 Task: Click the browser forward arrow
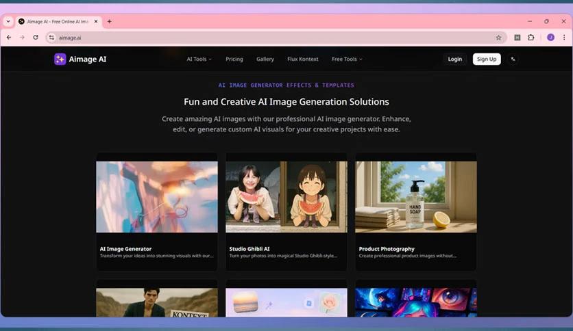point(23,37)
